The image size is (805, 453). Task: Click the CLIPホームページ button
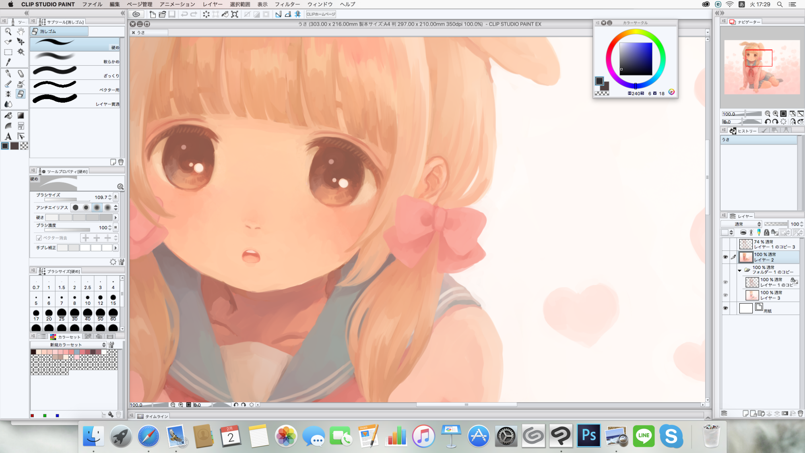321,14
